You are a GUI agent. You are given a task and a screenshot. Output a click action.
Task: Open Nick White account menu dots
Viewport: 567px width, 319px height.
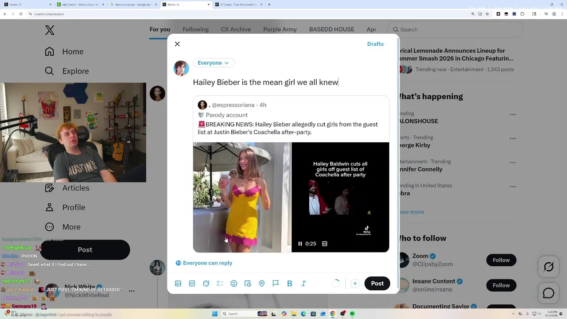point(132,291)
